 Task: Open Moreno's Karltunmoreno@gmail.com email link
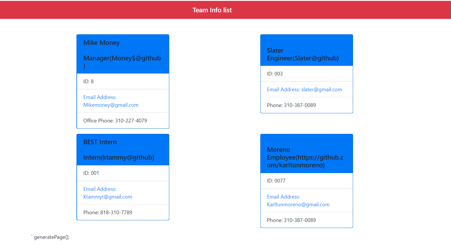click(x=298, y=201)
